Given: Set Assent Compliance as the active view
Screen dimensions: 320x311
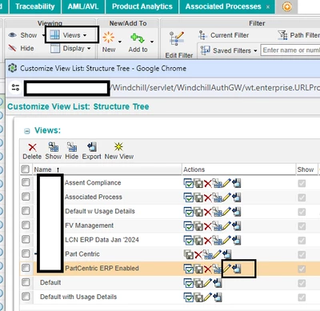Looking at the screenshot, I should 189,183.
